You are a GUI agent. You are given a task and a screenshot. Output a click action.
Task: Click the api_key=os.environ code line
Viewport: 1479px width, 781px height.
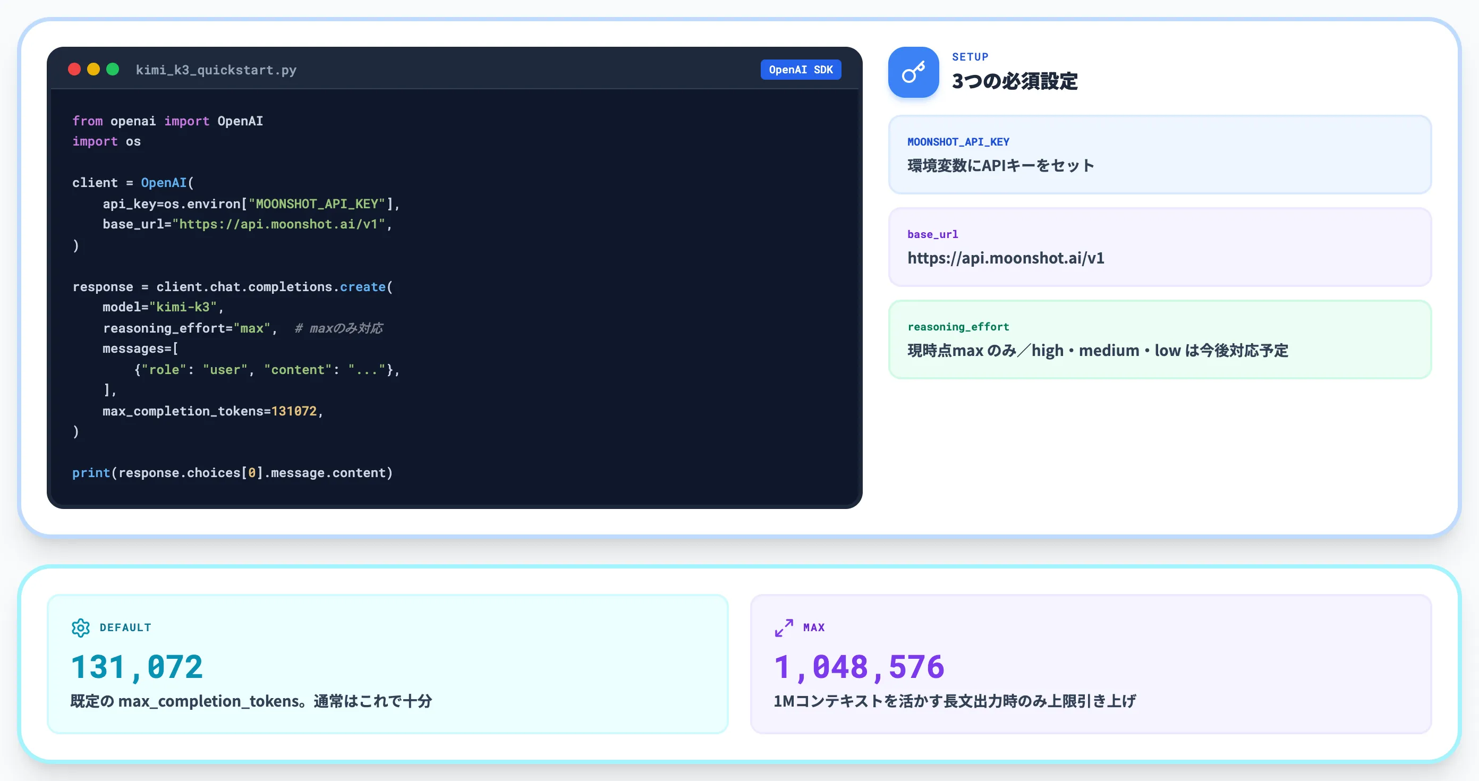pyautogui.click(x=251, y=204)
